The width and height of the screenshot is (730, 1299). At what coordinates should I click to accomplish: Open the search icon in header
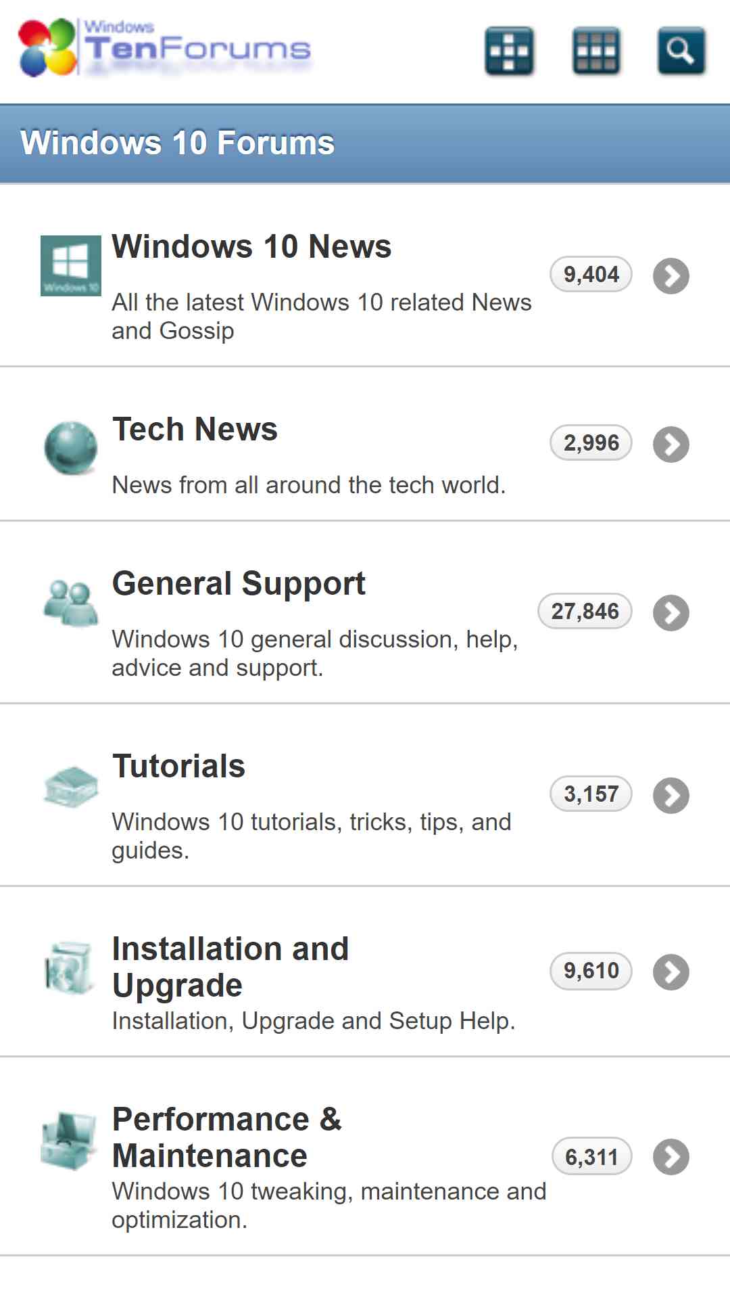(x=681, y=51)
